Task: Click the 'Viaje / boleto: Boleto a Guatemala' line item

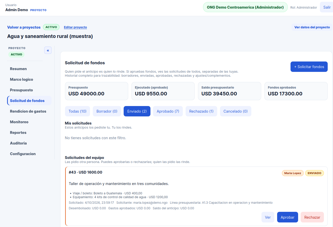Action: point(107,193)
